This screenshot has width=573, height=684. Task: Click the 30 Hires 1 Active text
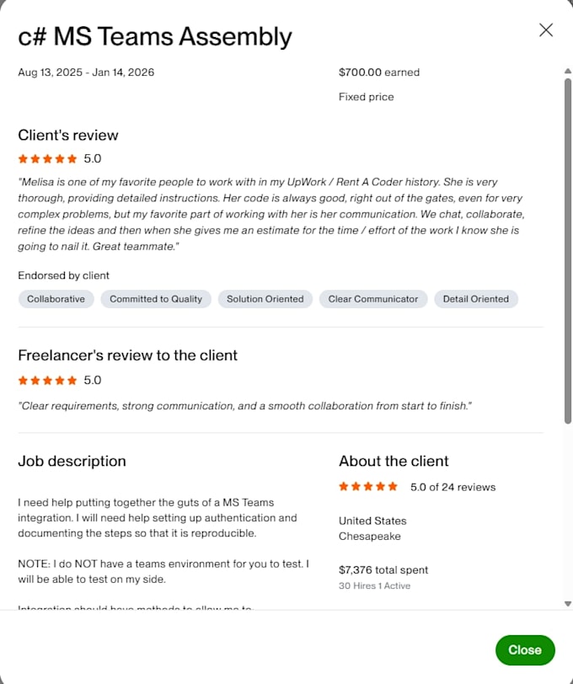374,585
